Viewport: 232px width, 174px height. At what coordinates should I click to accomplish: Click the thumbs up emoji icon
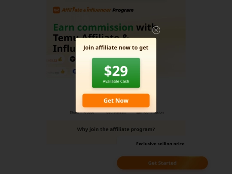pos(63,72)
